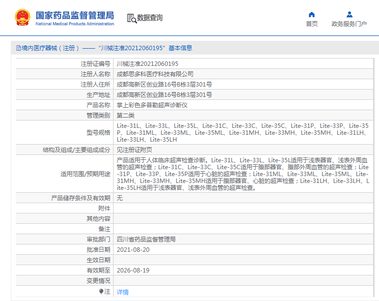379x301 pixels.
Task: Click the 第二类 management class value
Action: pyautogui.click(x=125, y=116)
